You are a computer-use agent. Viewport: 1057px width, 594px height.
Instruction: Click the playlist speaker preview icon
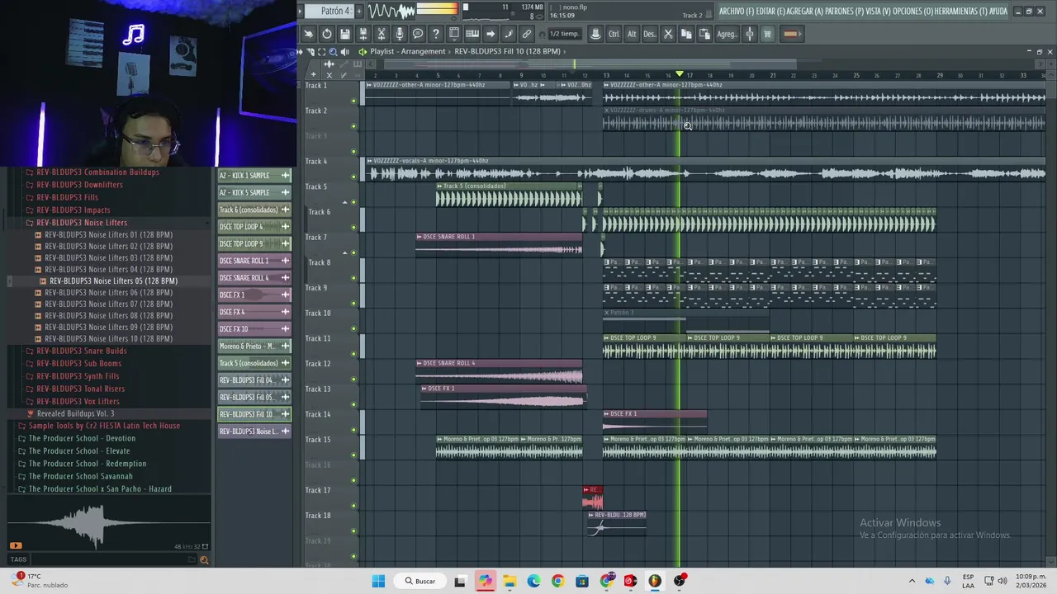345,51
